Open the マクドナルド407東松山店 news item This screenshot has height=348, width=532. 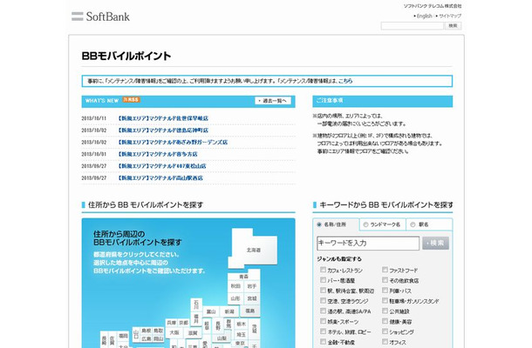pyautogui.click(x=161, y=166)
